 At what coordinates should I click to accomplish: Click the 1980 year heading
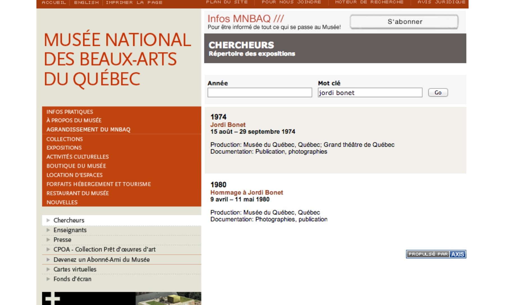tap(218, 185)
